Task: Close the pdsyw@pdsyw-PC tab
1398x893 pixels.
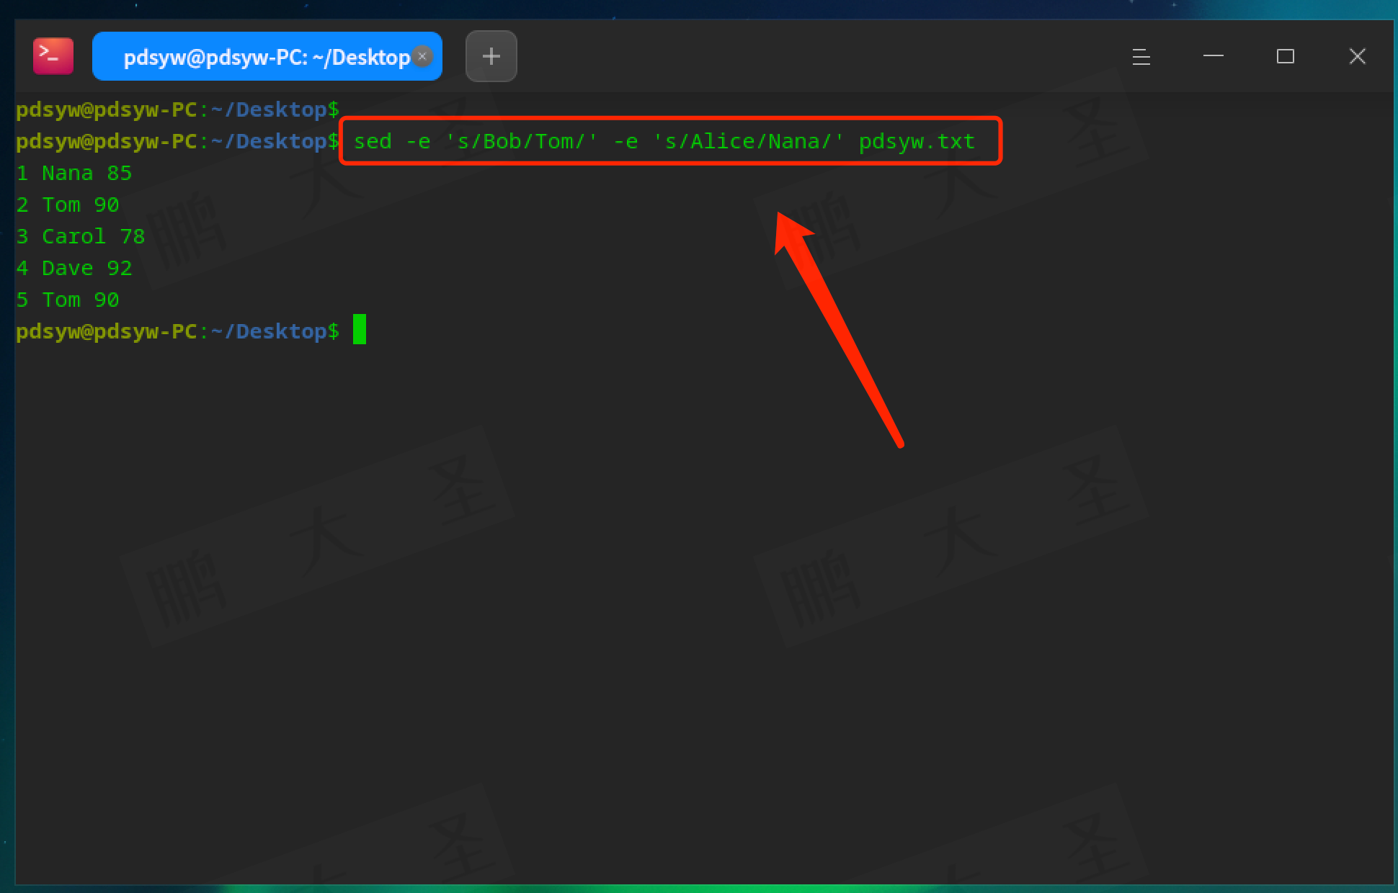Action: coord(423,56)
